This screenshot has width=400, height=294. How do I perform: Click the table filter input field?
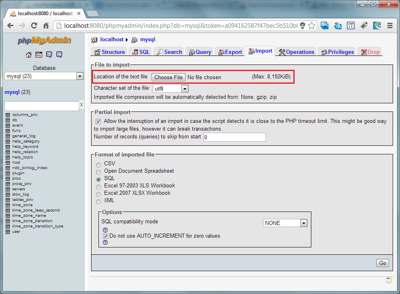(x=42, y=106)
